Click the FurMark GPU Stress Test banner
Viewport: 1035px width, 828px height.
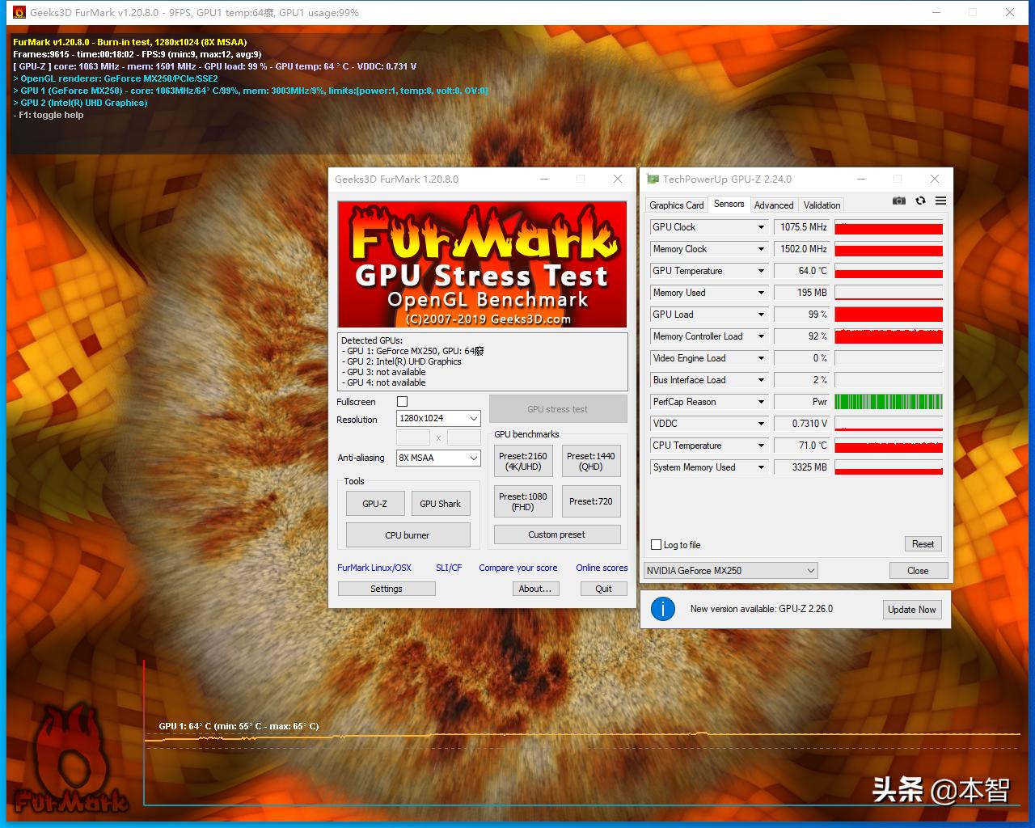tap(482, 264)
